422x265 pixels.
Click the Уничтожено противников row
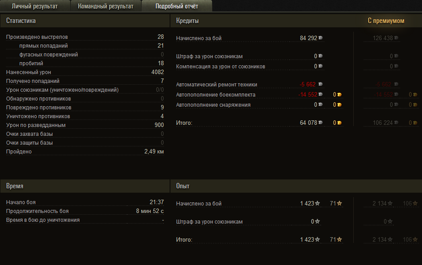click(85, 116)
